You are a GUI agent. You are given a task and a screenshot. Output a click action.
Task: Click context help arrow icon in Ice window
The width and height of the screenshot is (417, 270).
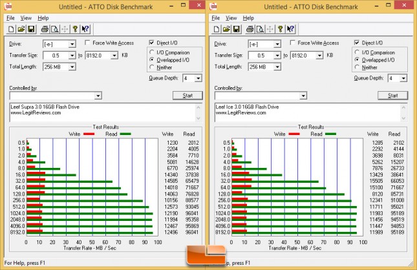291,29
